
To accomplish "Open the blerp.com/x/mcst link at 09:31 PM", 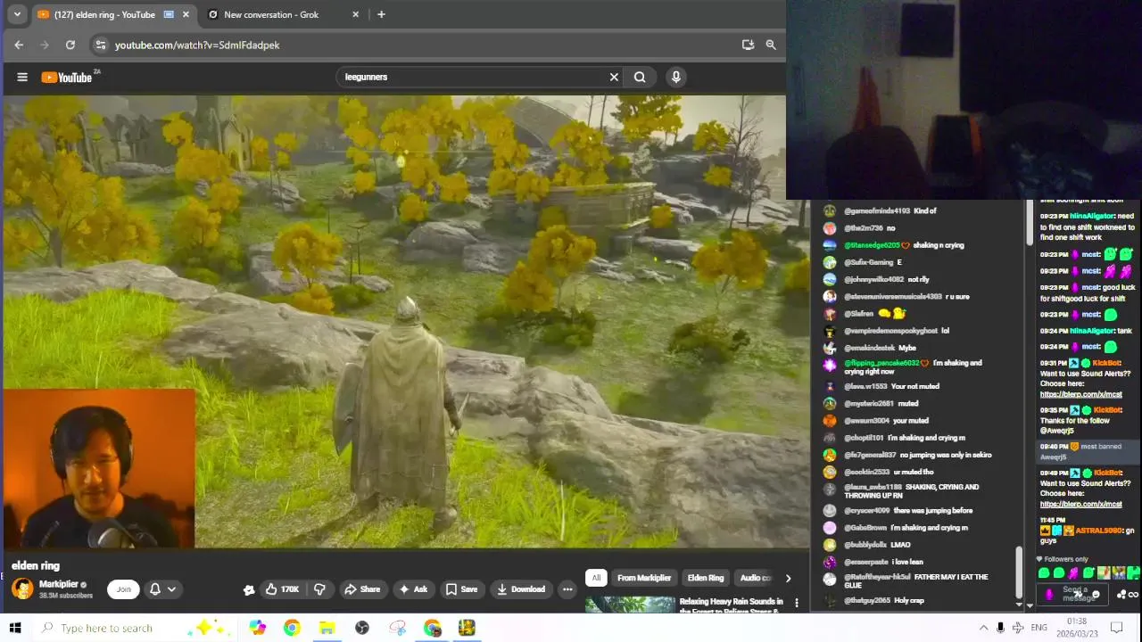I will coord(1080,394).
